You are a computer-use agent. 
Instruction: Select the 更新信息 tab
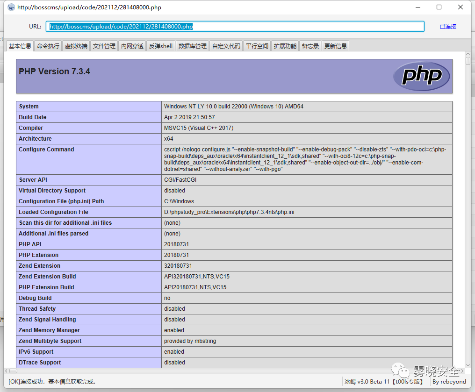335,46
